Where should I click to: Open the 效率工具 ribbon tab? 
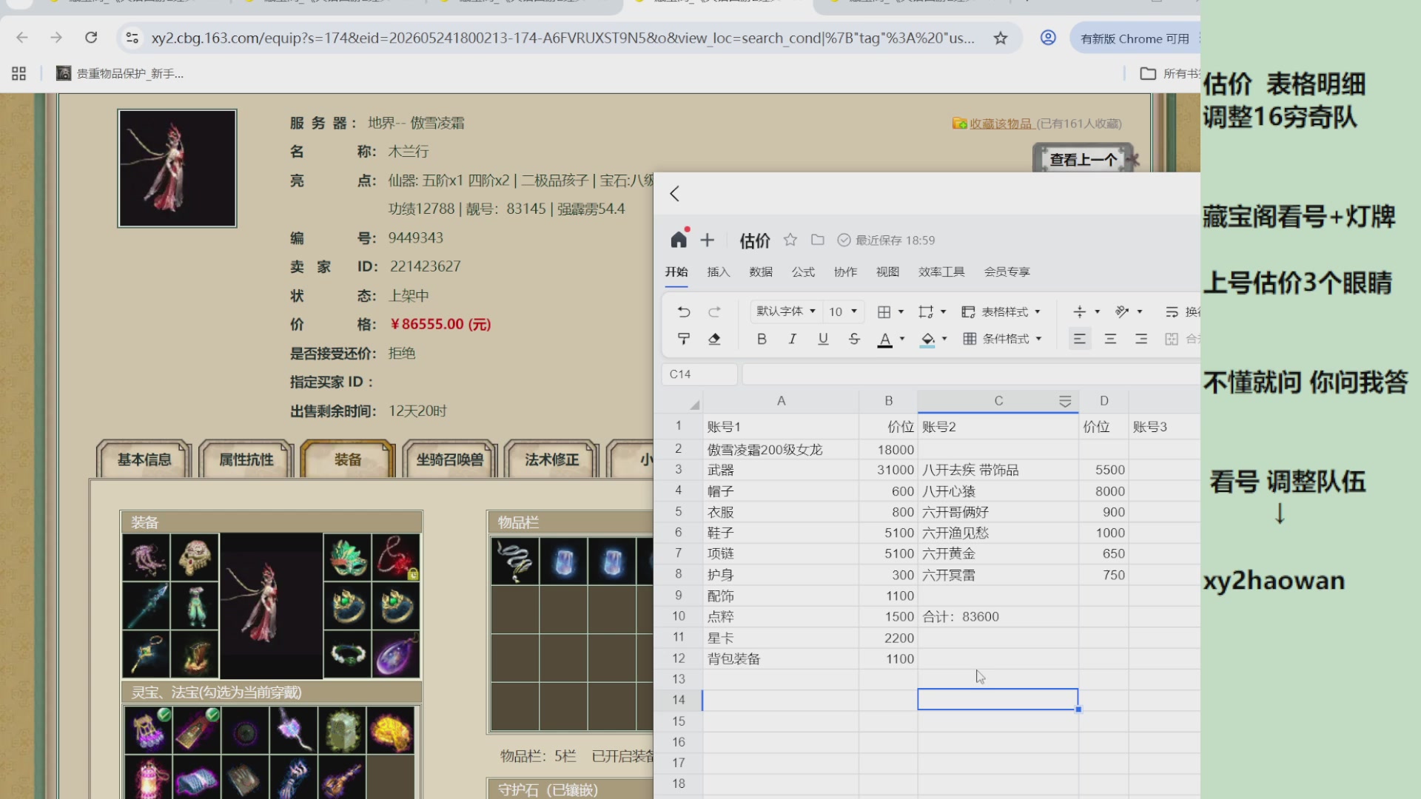(x=941, y=272)
